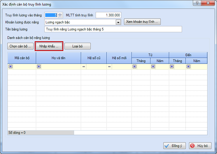Screen dimensions: 217x154
Task: Open equals filter icon for Hệ số cũ
Action: pos(84,67)
